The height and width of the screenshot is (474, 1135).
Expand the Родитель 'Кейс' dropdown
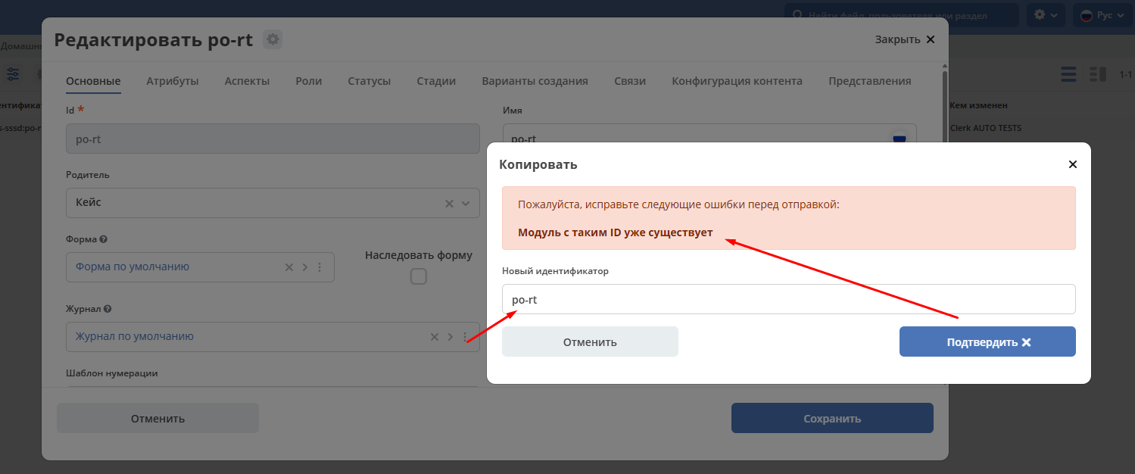[465, 203]
